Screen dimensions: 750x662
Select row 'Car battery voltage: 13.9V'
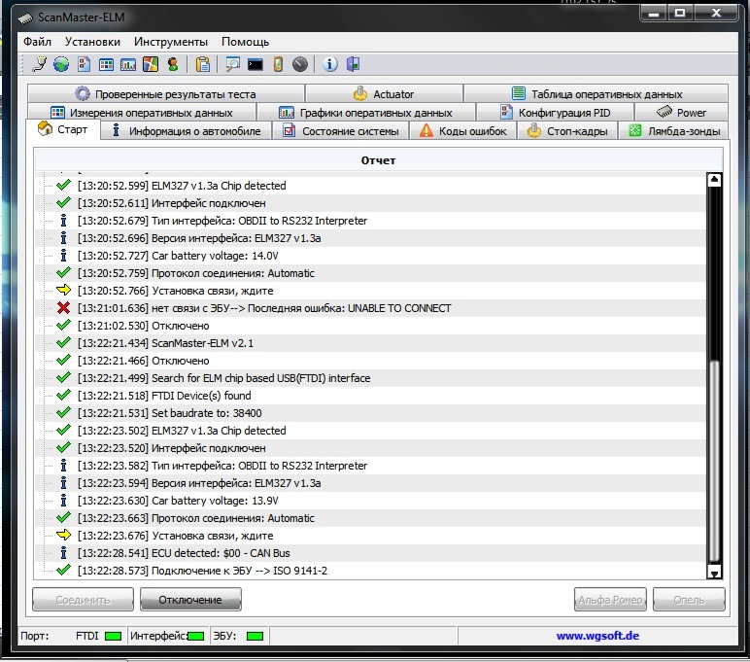coord(370,501)
